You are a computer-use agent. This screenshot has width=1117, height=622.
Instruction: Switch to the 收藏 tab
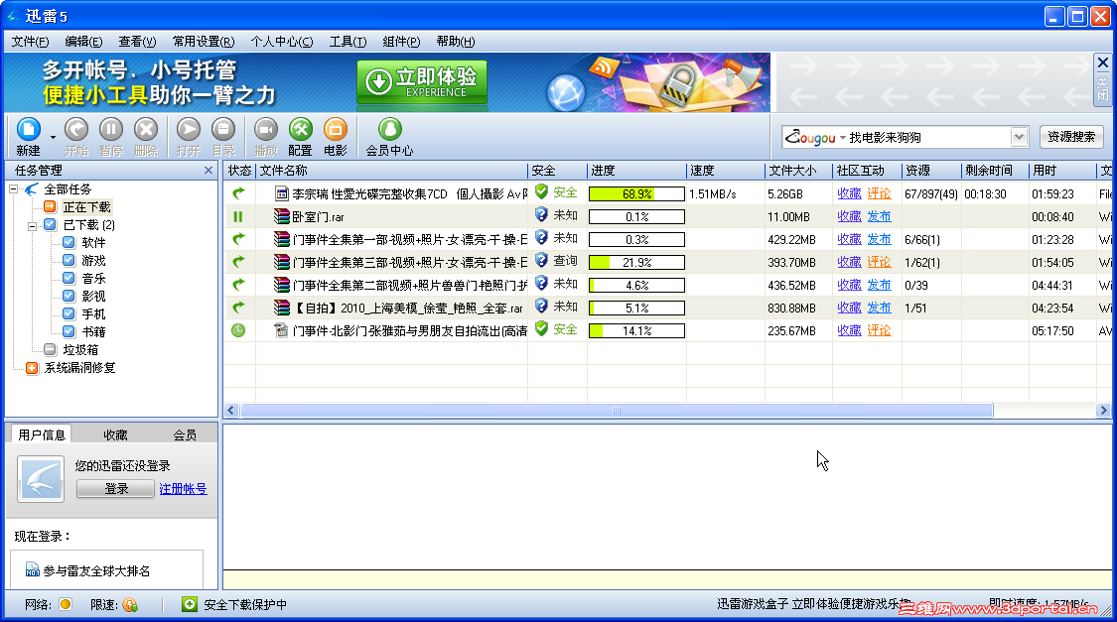115,435
